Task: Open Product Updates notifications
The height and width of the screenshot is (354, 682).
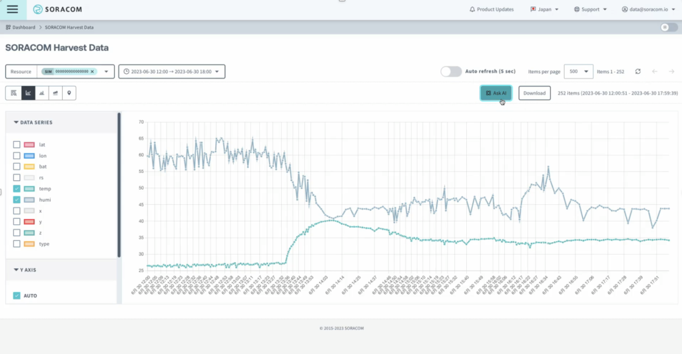Action: pos(492,9)
